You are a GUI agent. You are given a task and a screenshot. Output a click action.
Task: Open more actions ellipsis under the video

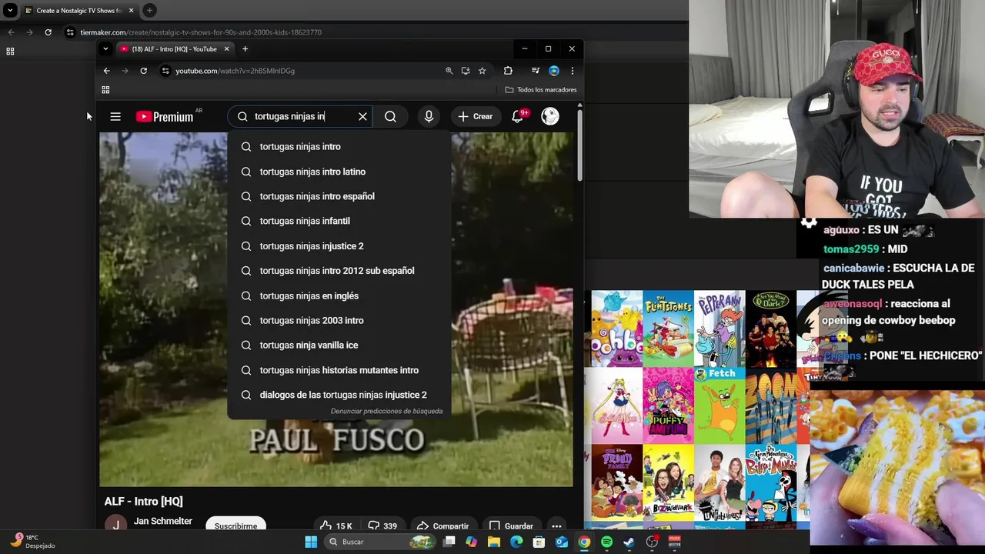[556, 526]
